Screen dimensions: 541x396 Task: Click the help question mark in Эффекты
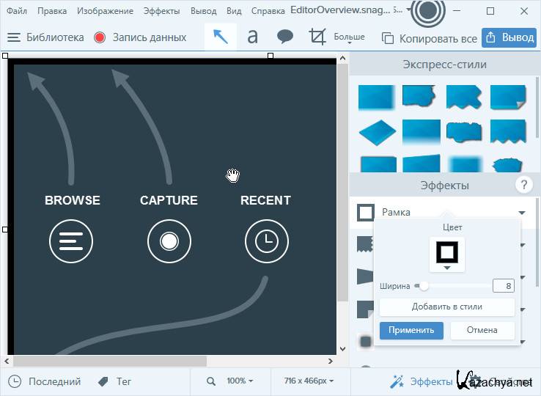pyautogui.click(x=523, y=185)
